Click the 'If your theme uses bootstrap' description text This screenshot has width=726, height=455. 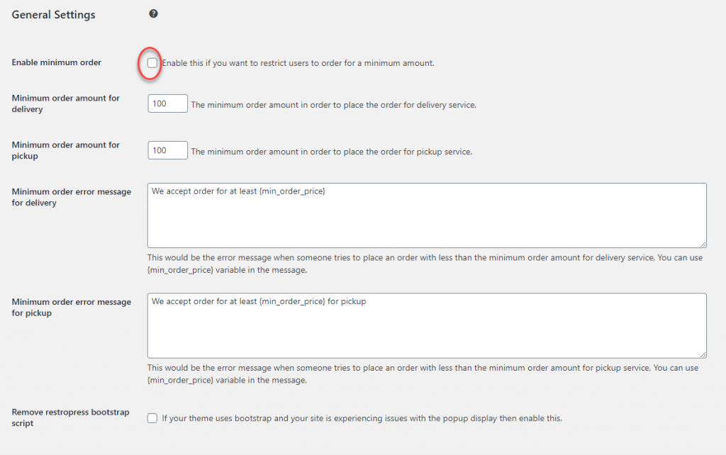click(362, 418)
